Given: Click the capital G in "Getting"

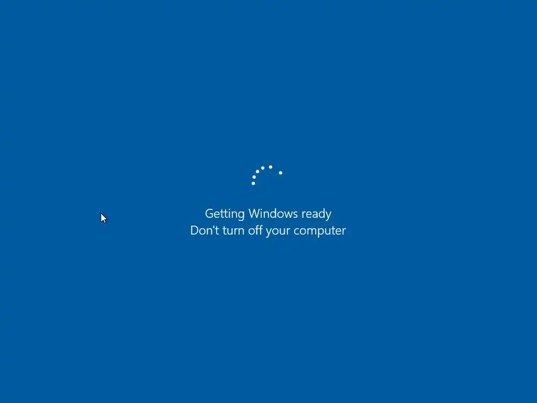Looking at the screenshot, I should 209,214.
